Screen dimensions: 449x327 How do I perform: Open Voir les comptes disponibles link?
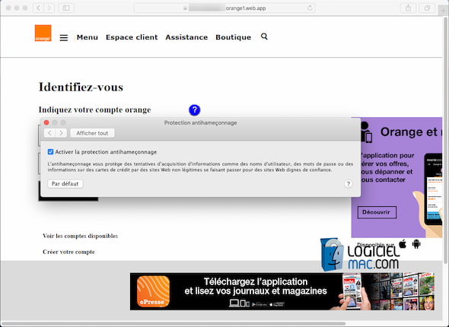[80, 236]
